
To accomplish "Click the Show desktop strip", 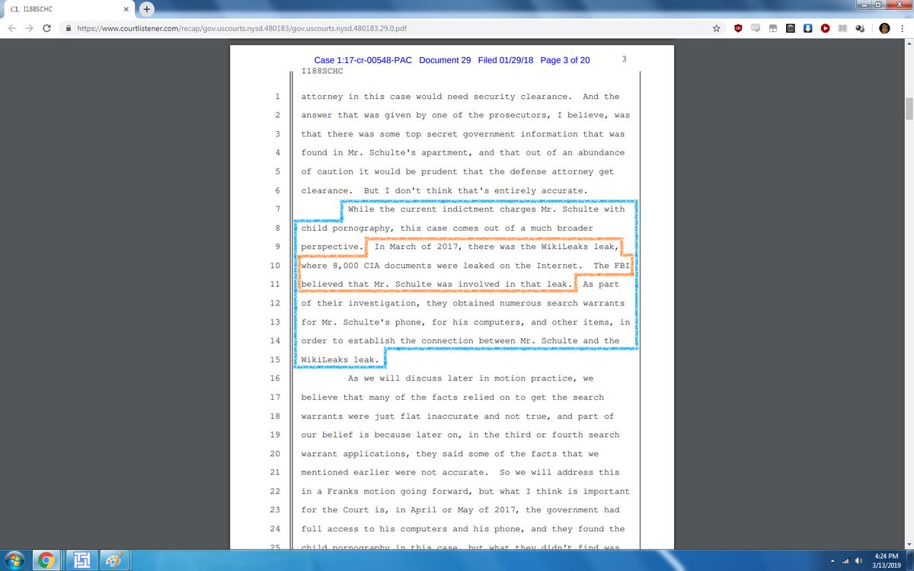I will (909, 561).
